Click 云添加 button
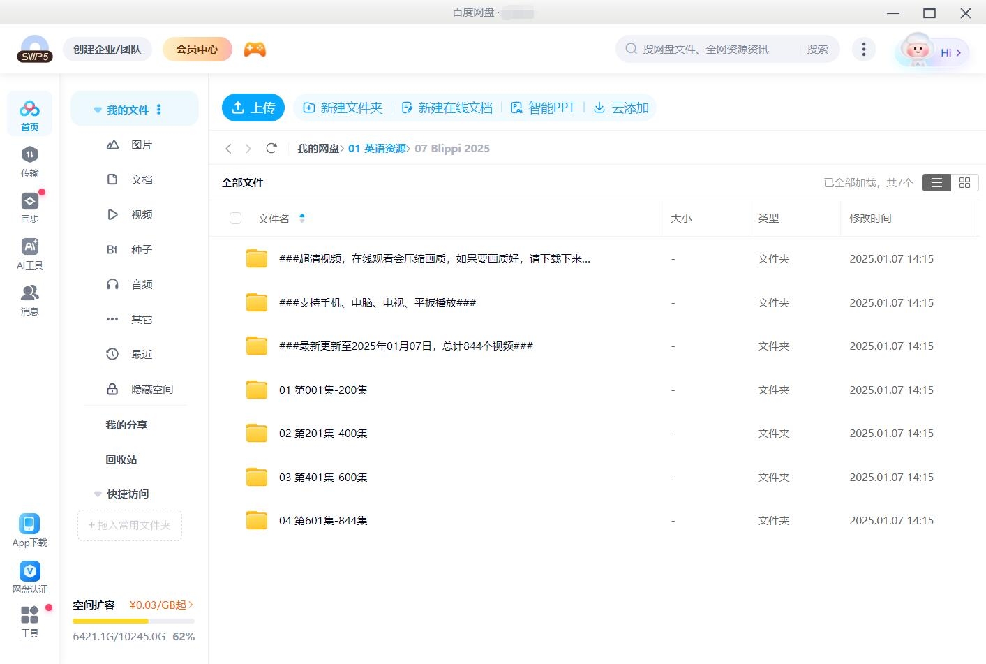 point(621,108)
